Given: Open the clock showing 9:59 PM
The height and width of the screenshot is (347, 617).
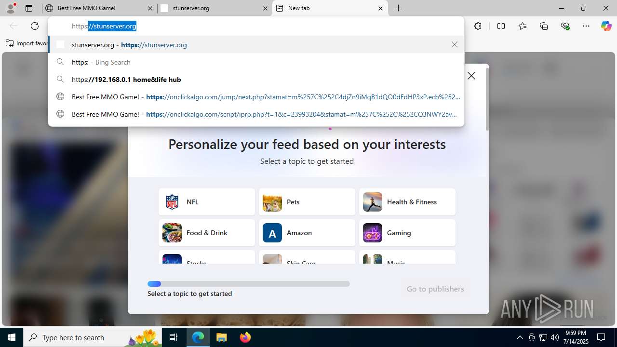Looking at the screenshot, I should point(577,337).
